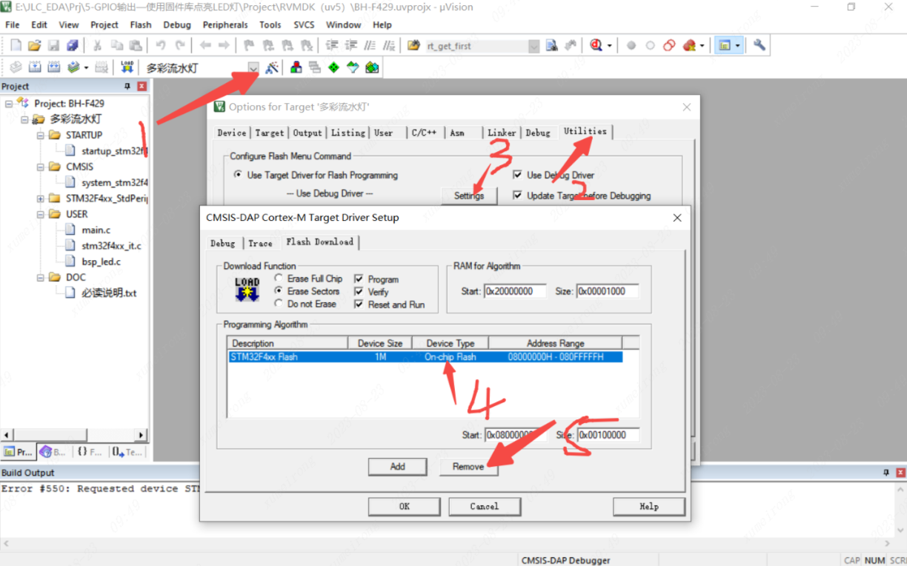Viewport: 907px width, 566px height.
Task: Click the File Extensions and Books icon
Action: click(296, 67)
